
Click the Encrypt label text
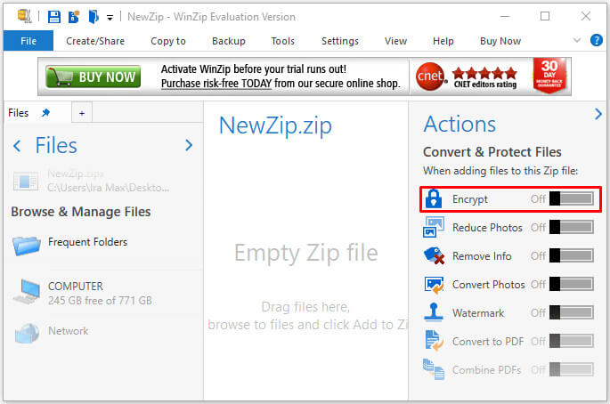click(470, 199)
